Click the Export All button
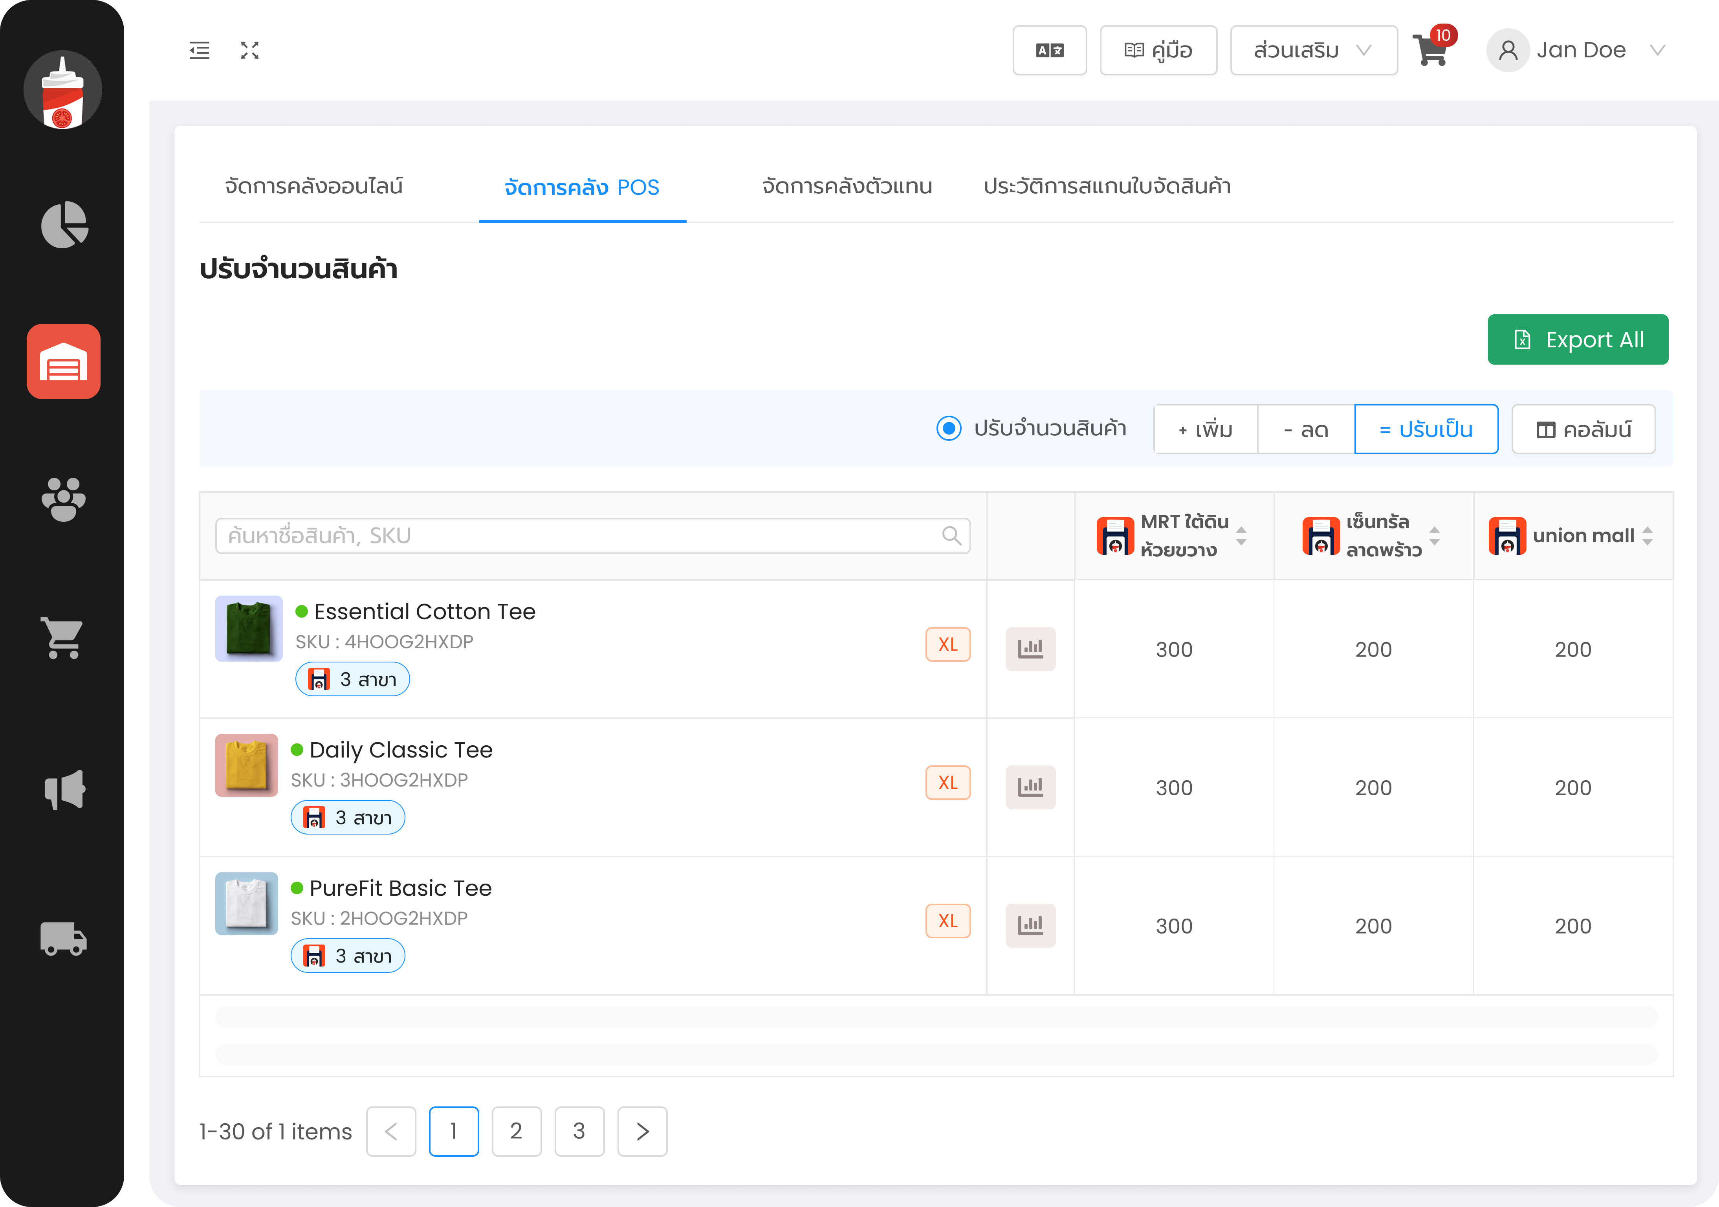The image size is (1719, 1207). [1578, 339]
